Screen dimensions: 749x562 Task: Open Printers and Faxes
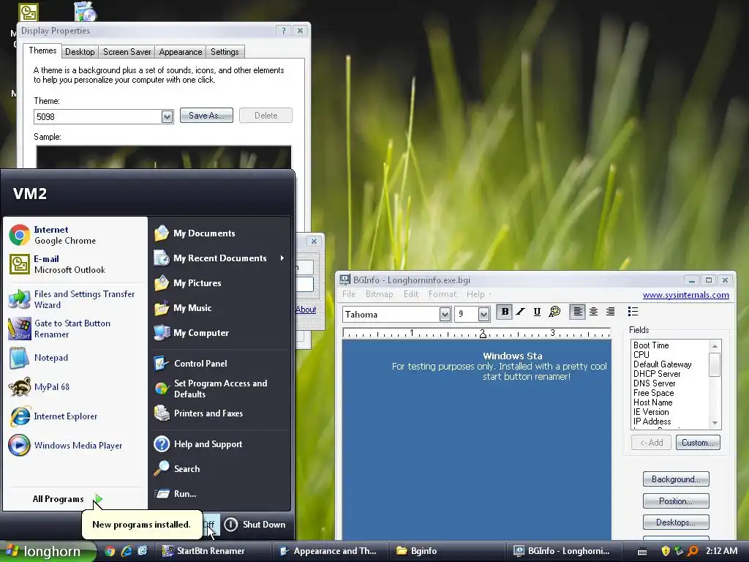(x=219, y=413)
